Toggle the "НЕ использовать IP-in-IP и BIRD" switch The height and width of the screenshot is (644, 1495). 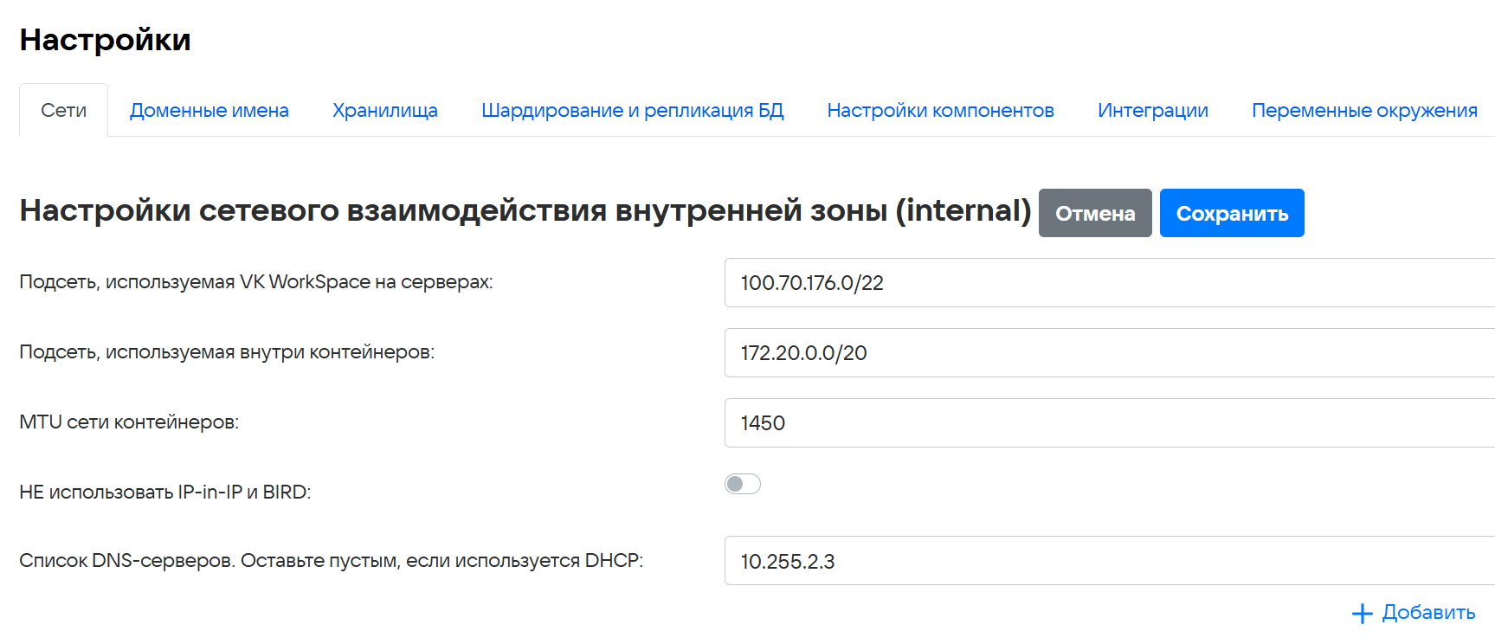(743, 484)
